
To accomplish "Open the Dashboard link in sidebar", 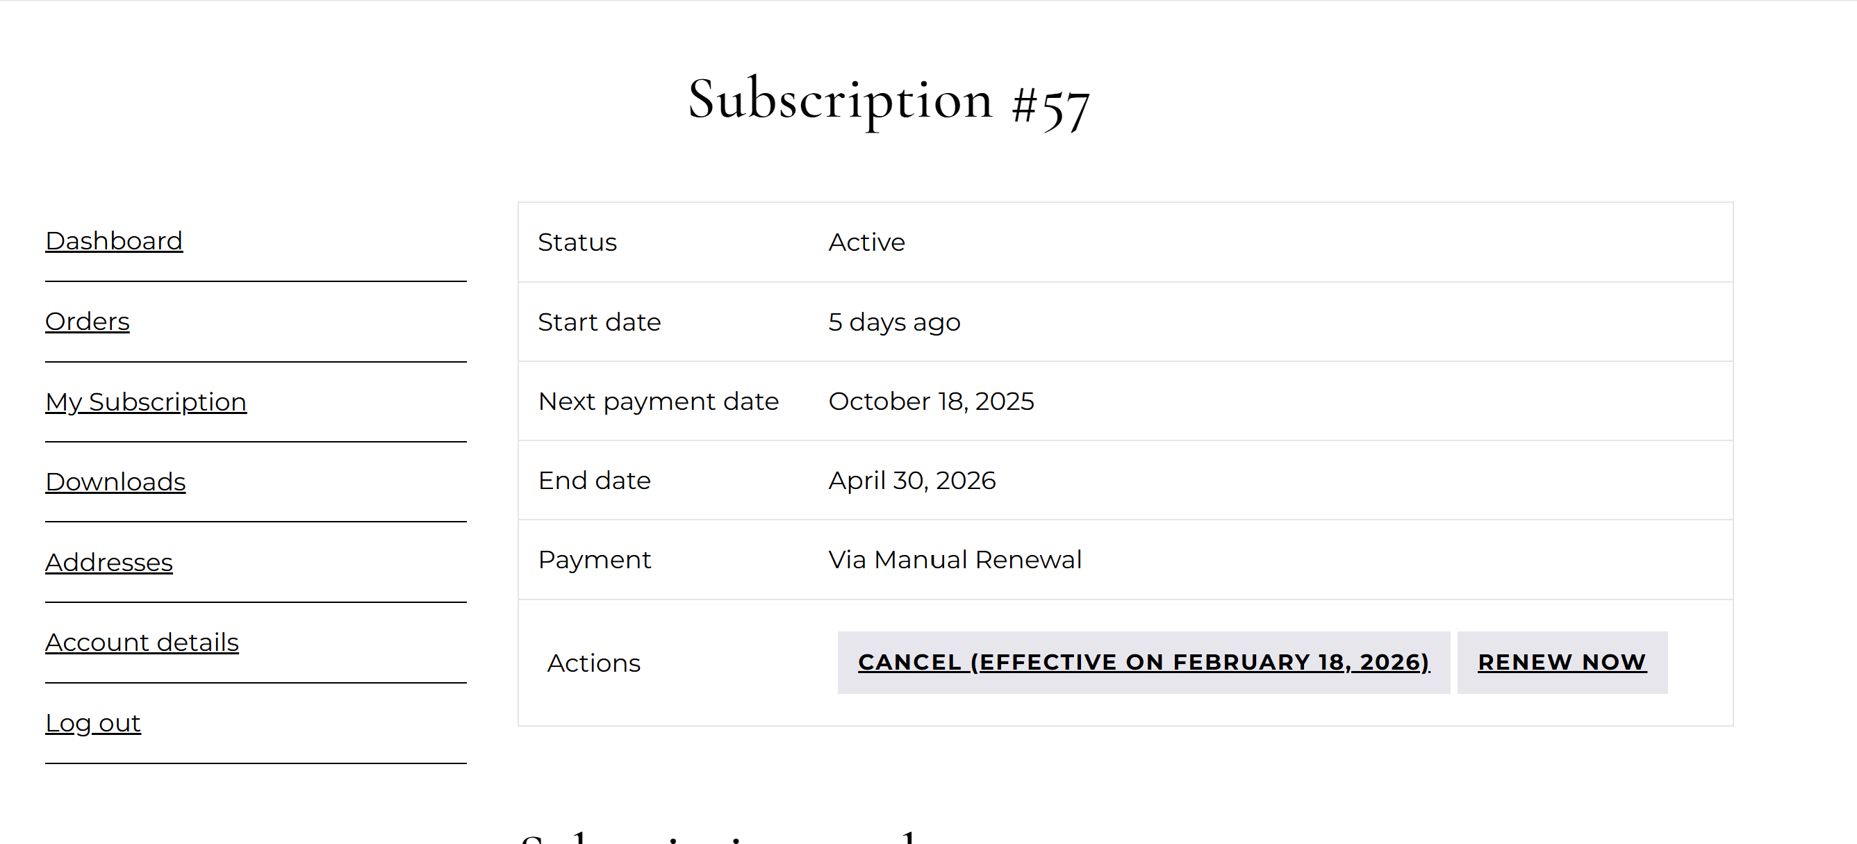I will 114,241.
